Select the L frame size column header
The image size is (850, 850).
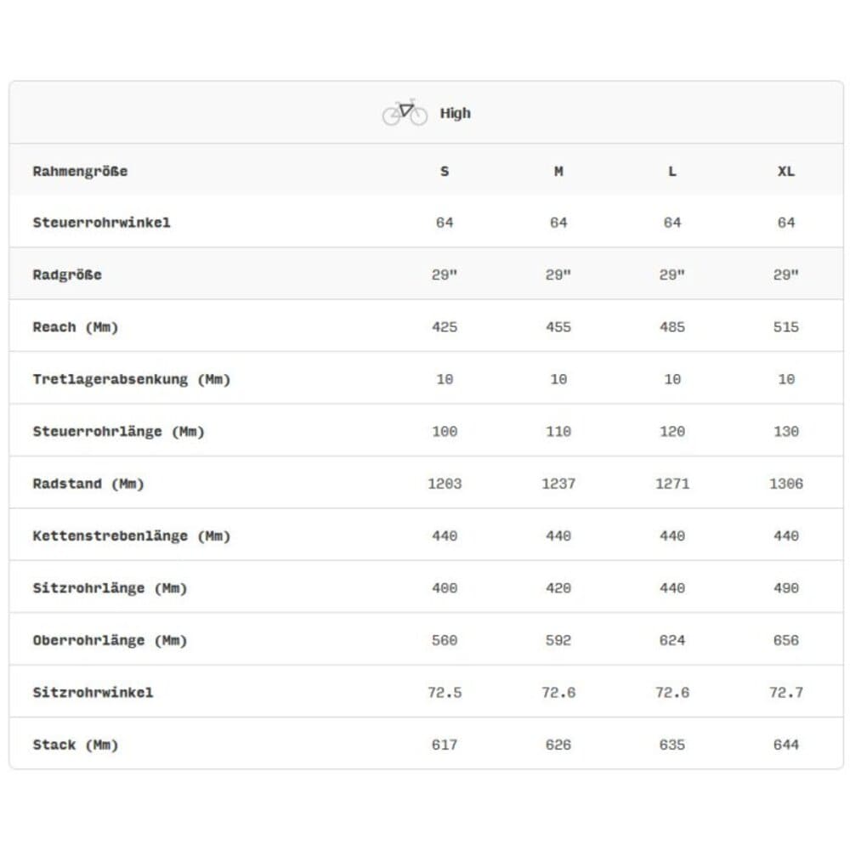[672, 171]
